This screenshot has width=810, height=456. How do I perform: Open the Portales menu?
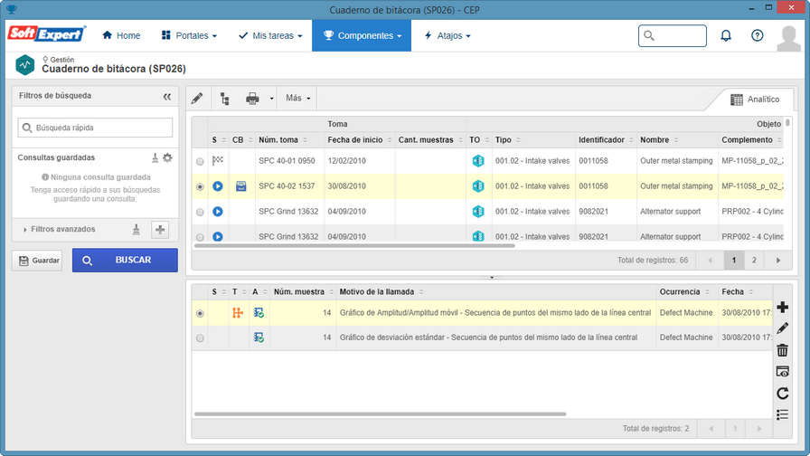point(189,35)
